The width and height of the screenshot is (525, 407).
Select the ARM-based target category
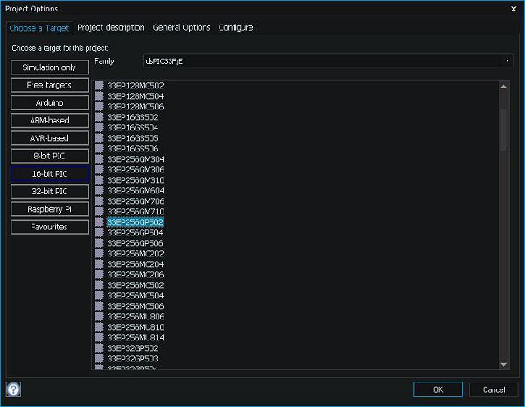click(50, 121)
